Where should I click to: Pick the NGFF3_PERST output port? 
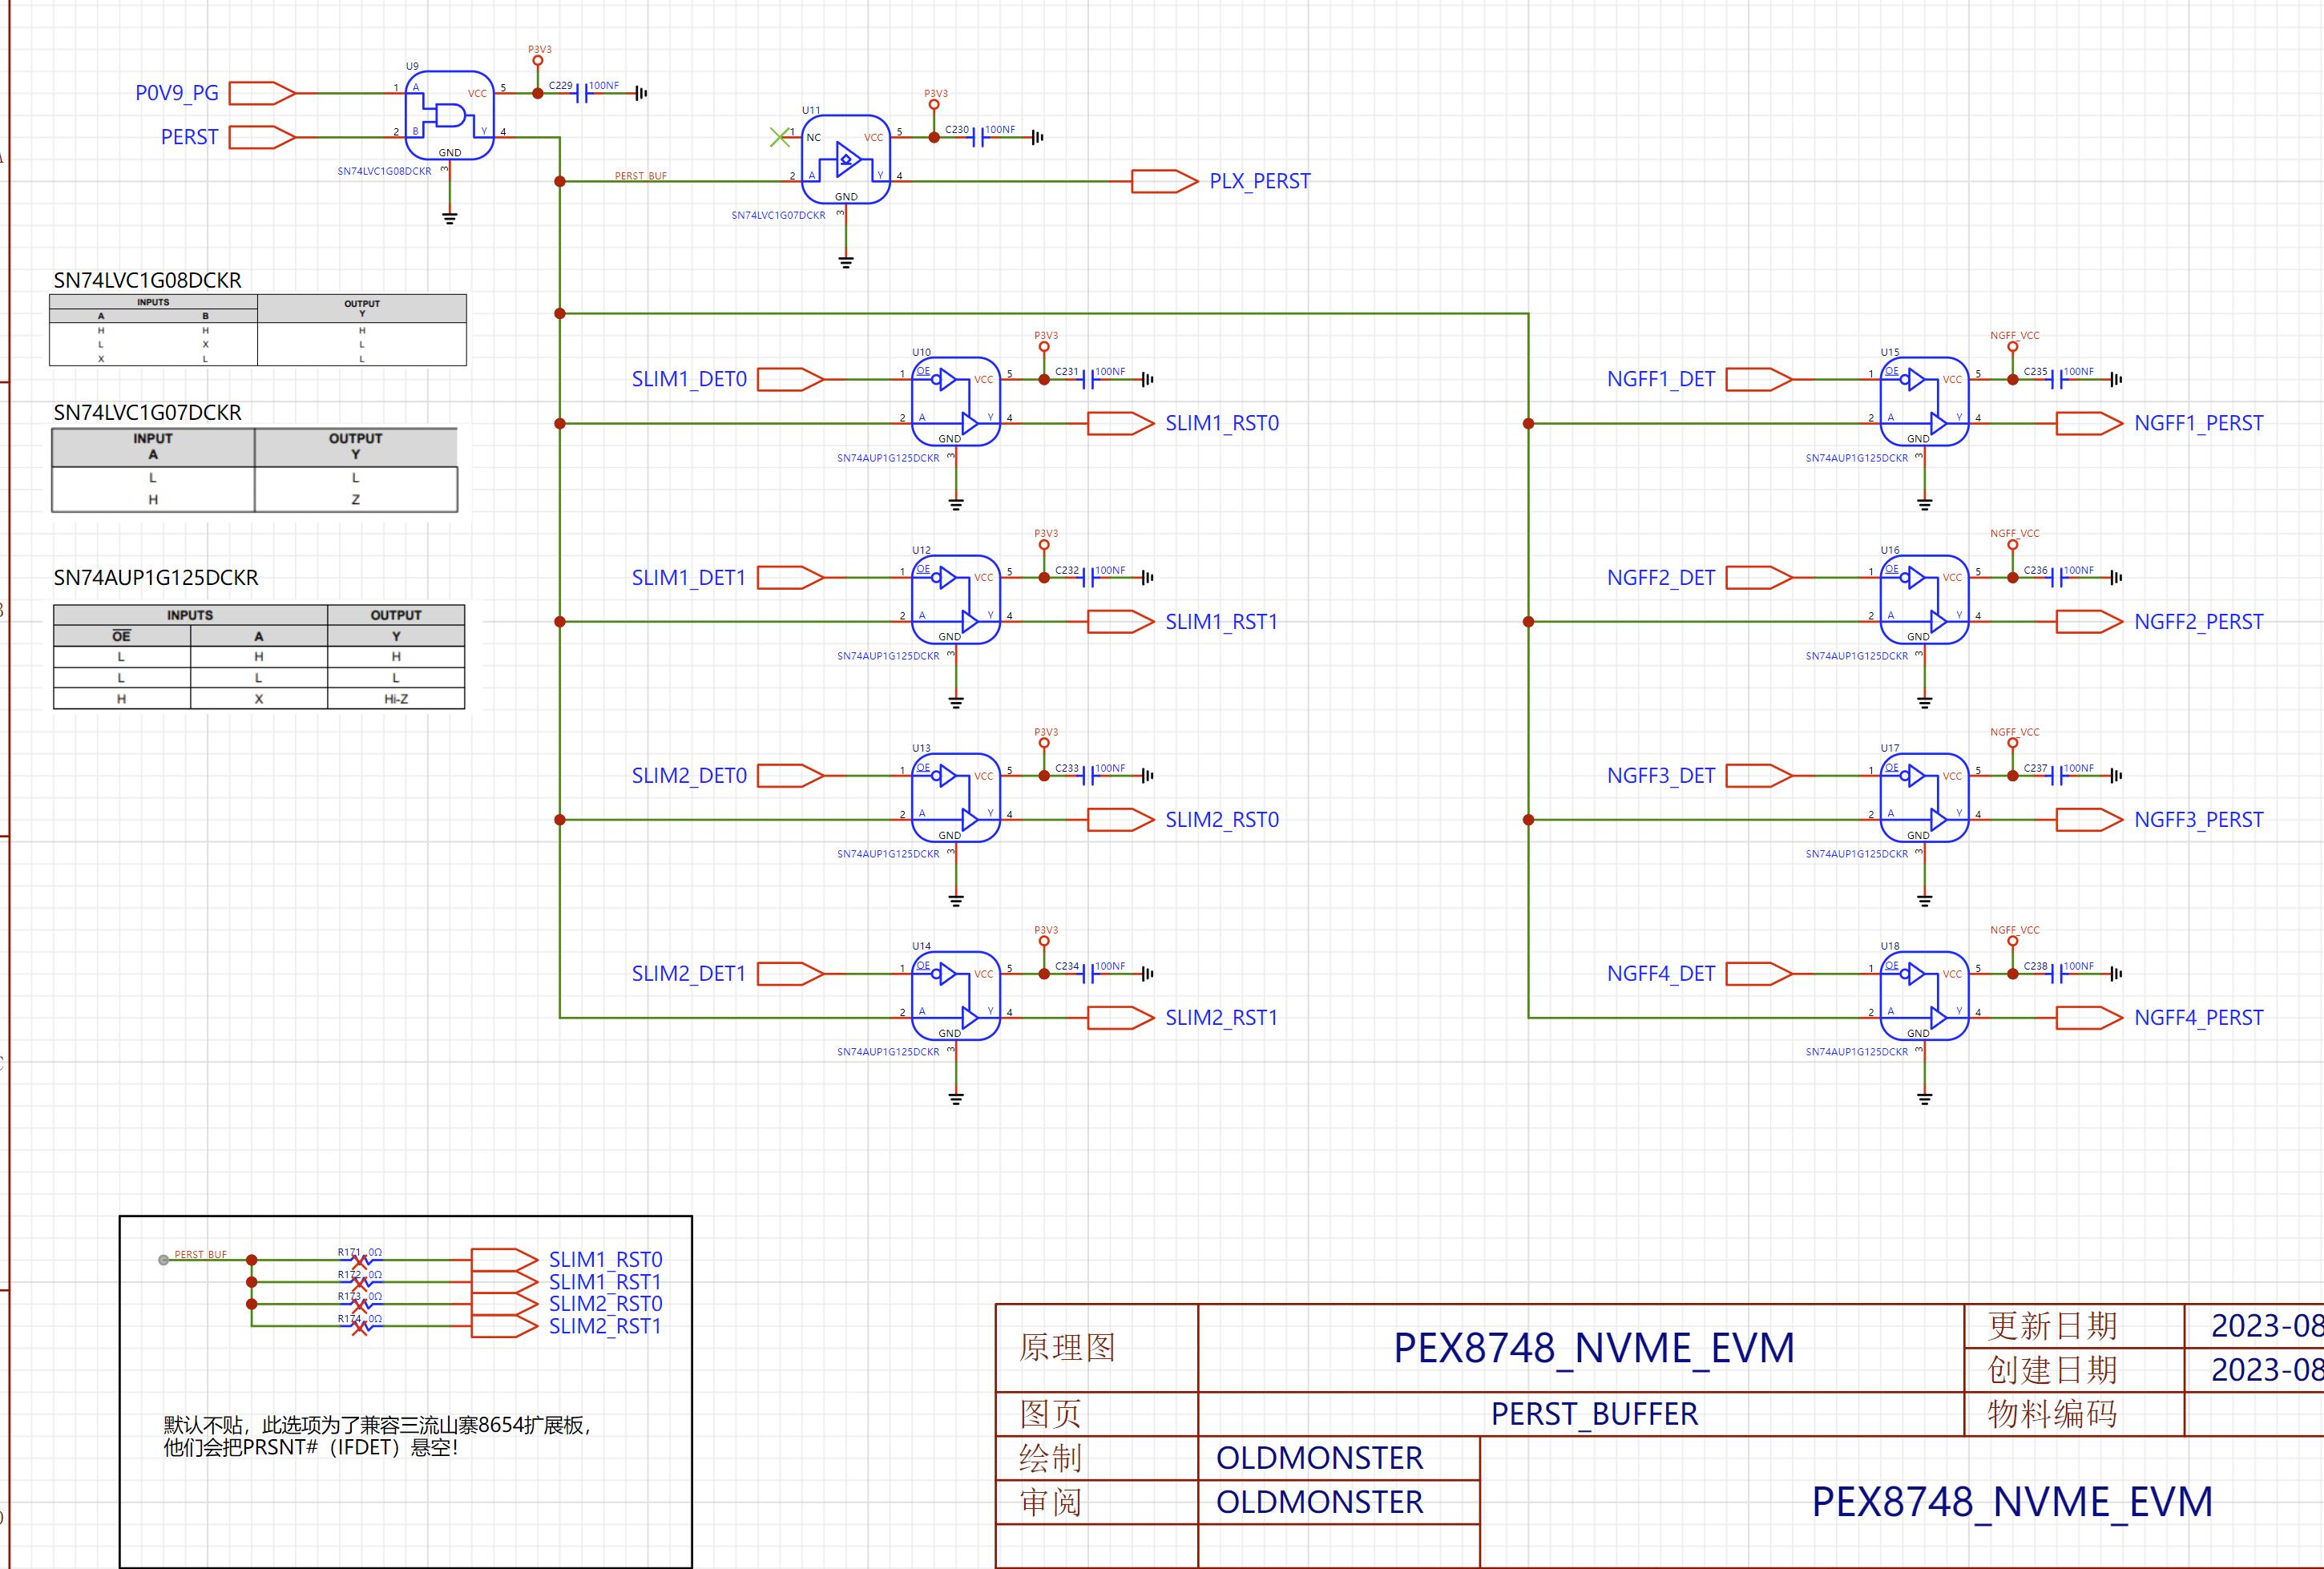tap(2089, 819)
